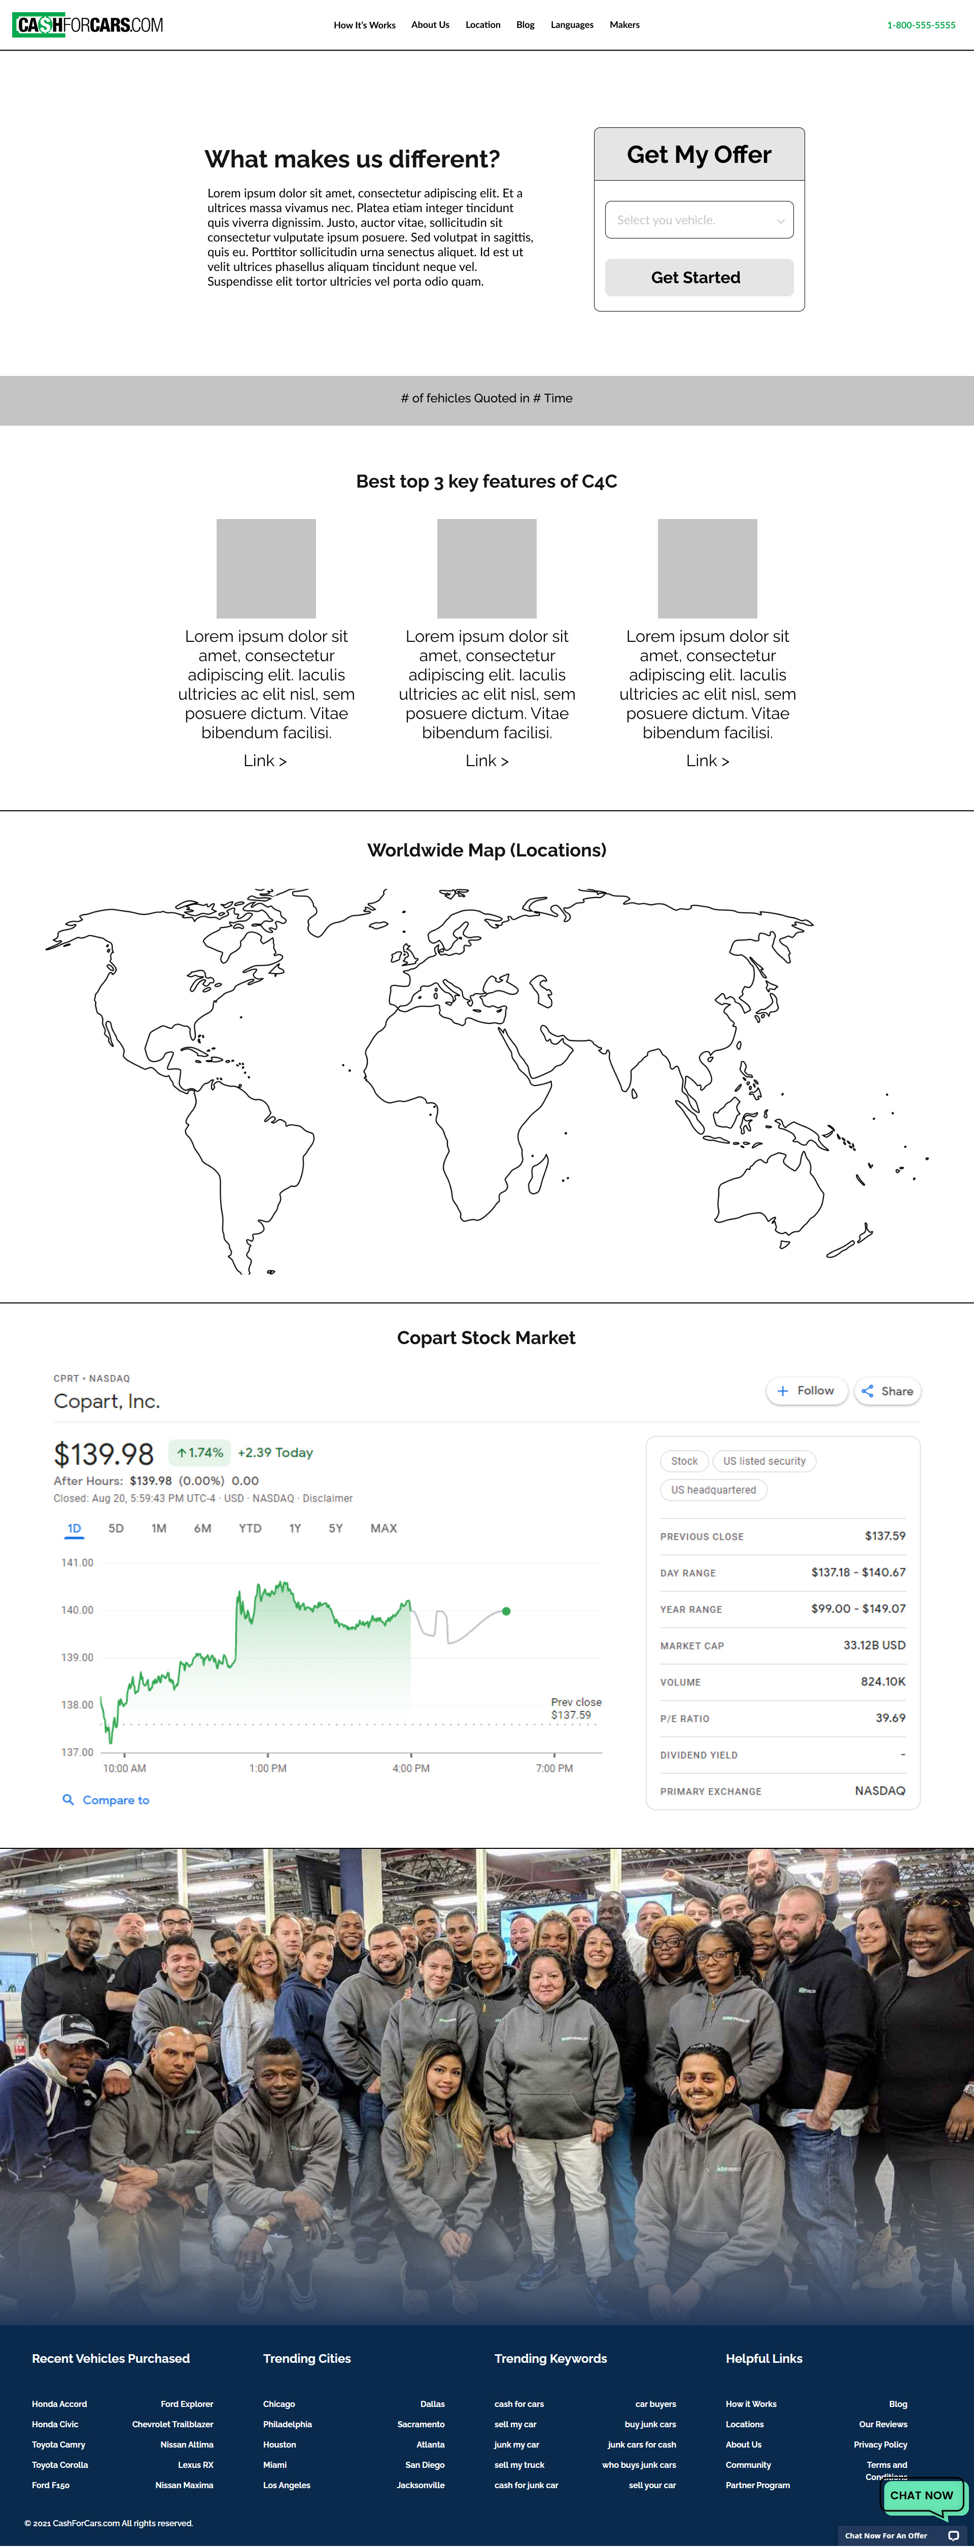
Task: Open Honda Accord footer link
Action: click(59, 2403)
